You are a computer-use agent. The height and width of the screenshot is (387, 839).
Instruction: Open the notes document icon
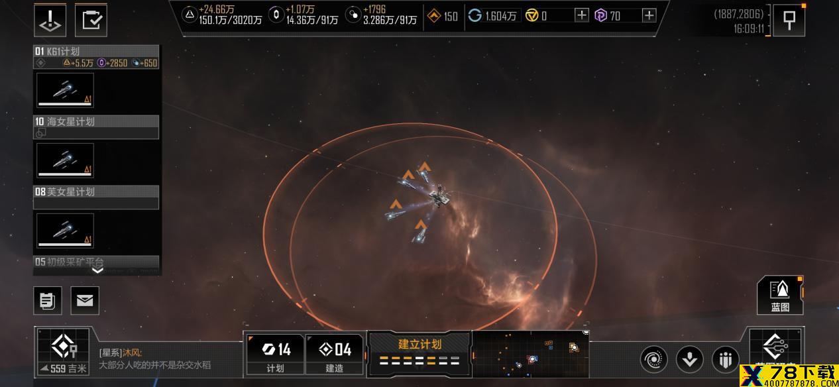[x=48, y=301]
